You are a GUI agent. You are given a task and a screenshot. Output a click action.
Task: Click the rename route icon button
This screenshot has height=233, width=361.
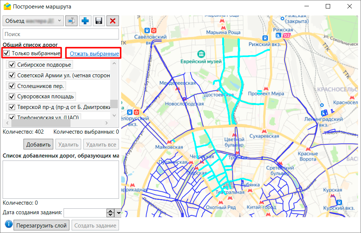[x=71, y=21]
